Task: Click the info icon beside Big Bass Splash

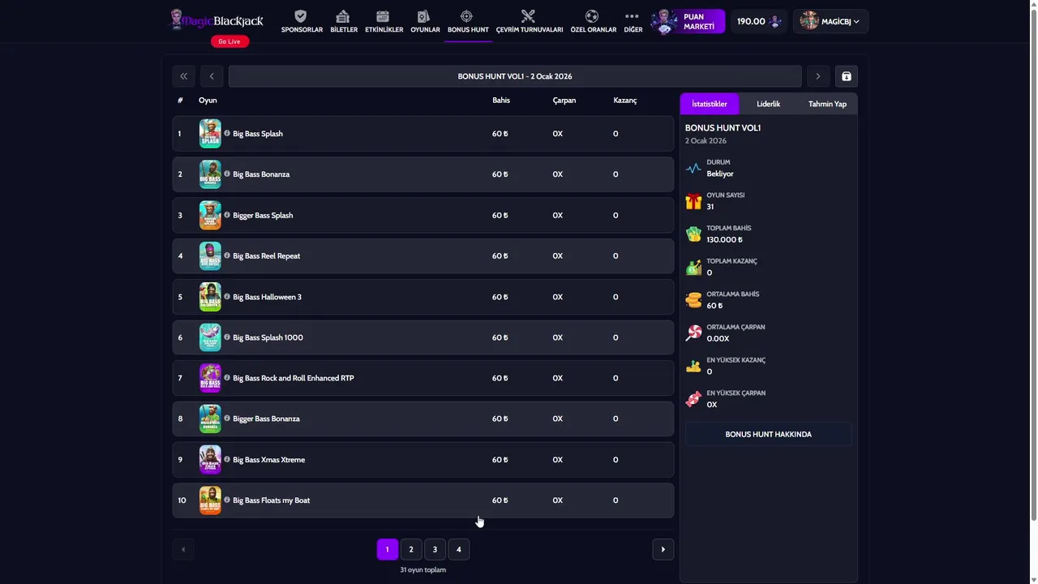Action: (x=227, y=133)
